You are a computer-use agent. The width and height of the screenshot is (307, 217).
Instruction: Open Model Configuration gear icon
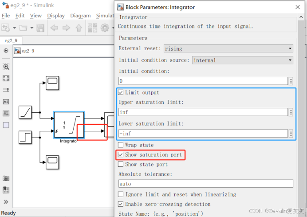[x=105, y=28]
